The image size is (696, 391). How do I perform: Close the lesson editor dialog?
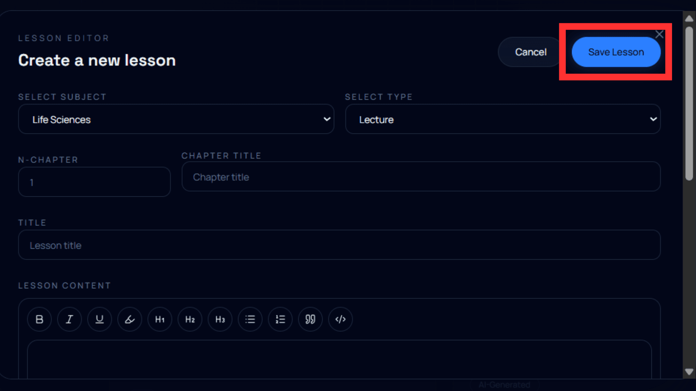[659, 34]
